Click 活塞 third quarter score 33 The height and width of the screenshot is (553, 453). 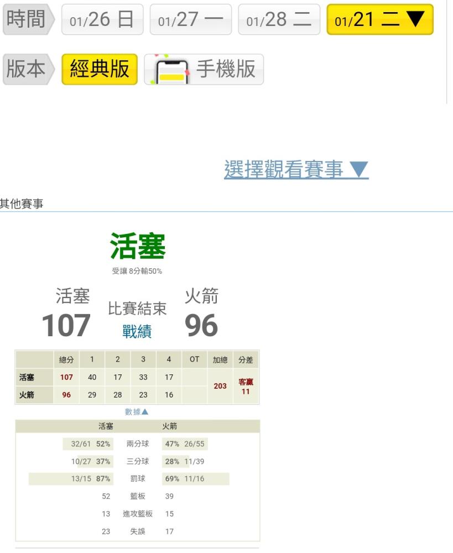point(143,377)
